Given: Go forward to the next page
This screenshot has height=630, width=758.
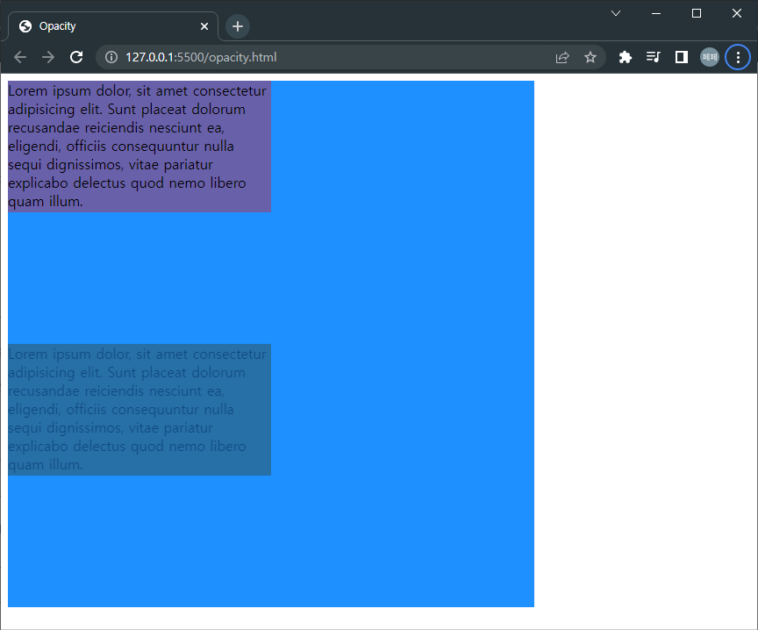Looking at the screenshot, I should pos(48,57).
